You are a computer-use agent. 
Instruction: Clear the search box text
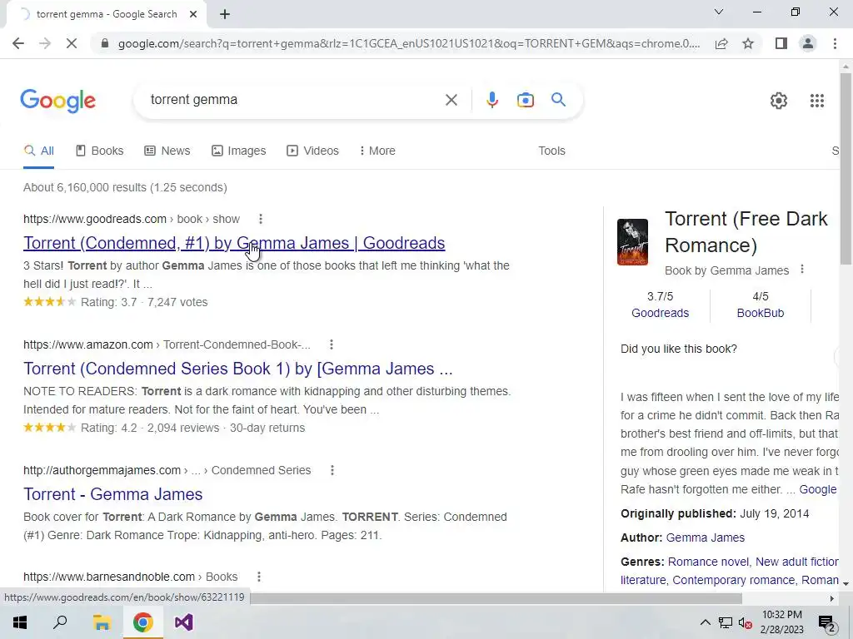451,100
